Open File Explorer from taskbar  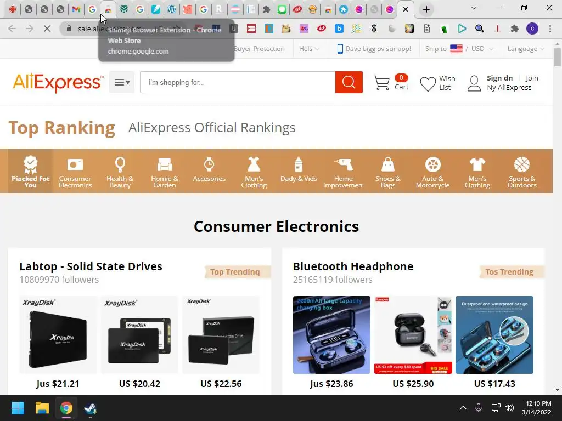(x=42, y=408)
